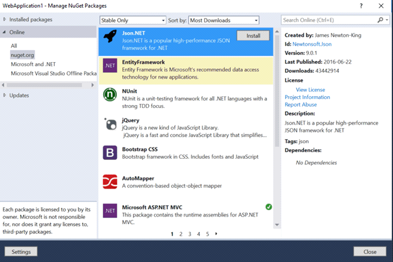Image resolution: width=393 pixels, height=262 pixels.
Task: Install the Json.NET package
Action: point(253,36)
